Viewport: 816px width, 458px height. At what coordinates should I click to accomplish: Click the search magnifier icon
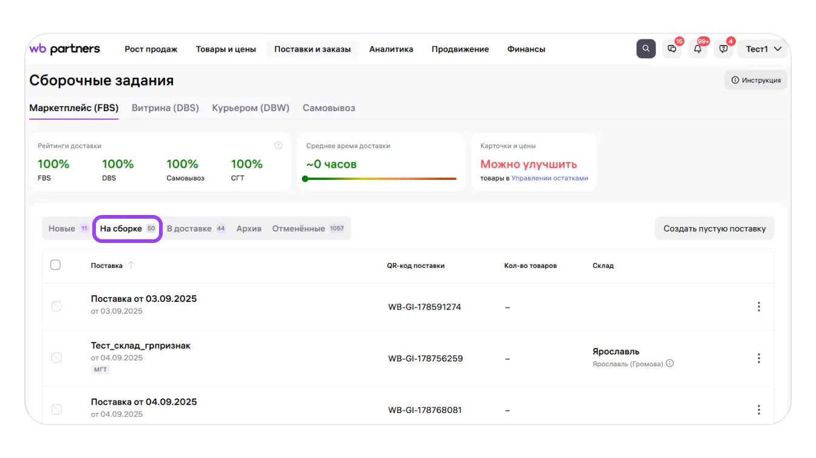coord(646,49)
